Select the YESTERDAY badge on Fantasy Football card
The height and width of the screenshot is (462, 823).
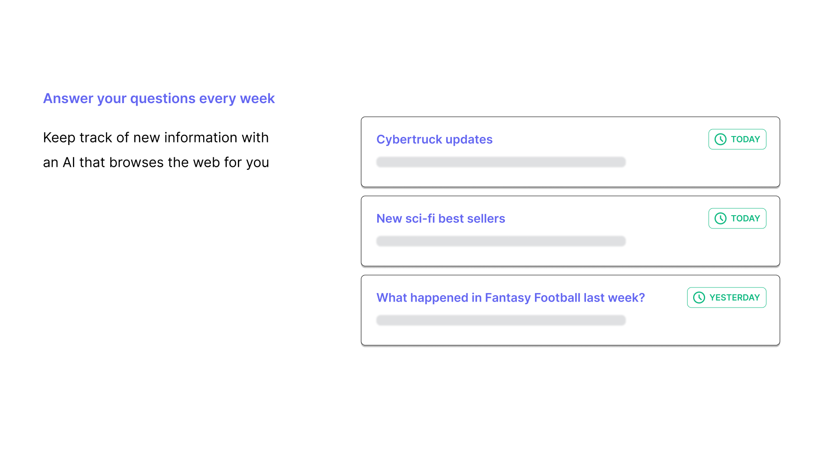click(x=727, y=298)
